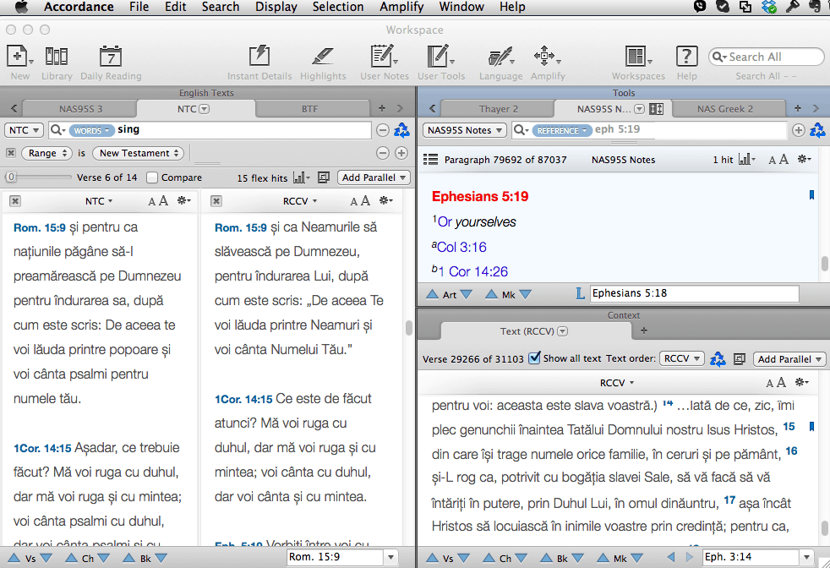830x568 pixels.
Task: Open the gear settings in NTC pane
Action: [183, 200]
